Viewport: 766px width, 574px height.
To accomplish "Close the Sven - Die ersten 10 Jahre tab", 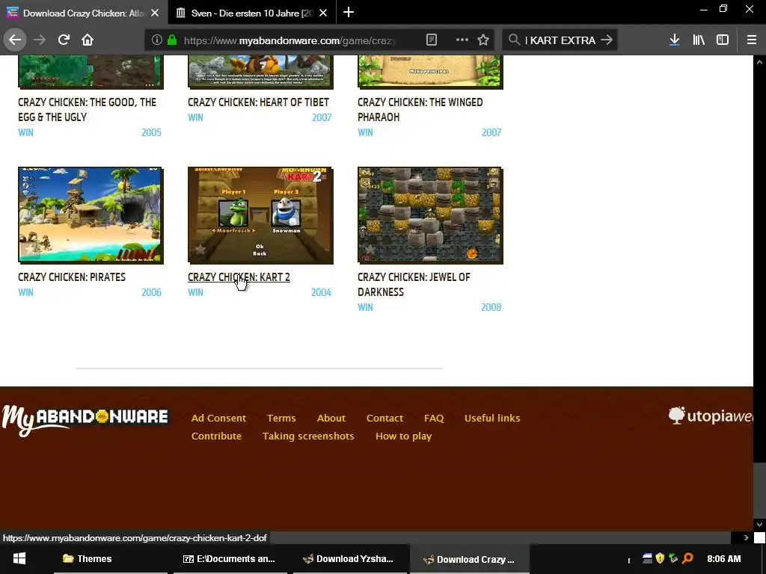I will tap(323, 13).
